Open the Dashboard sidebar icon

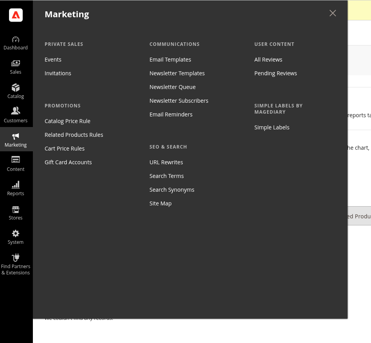tap(16, 40)
